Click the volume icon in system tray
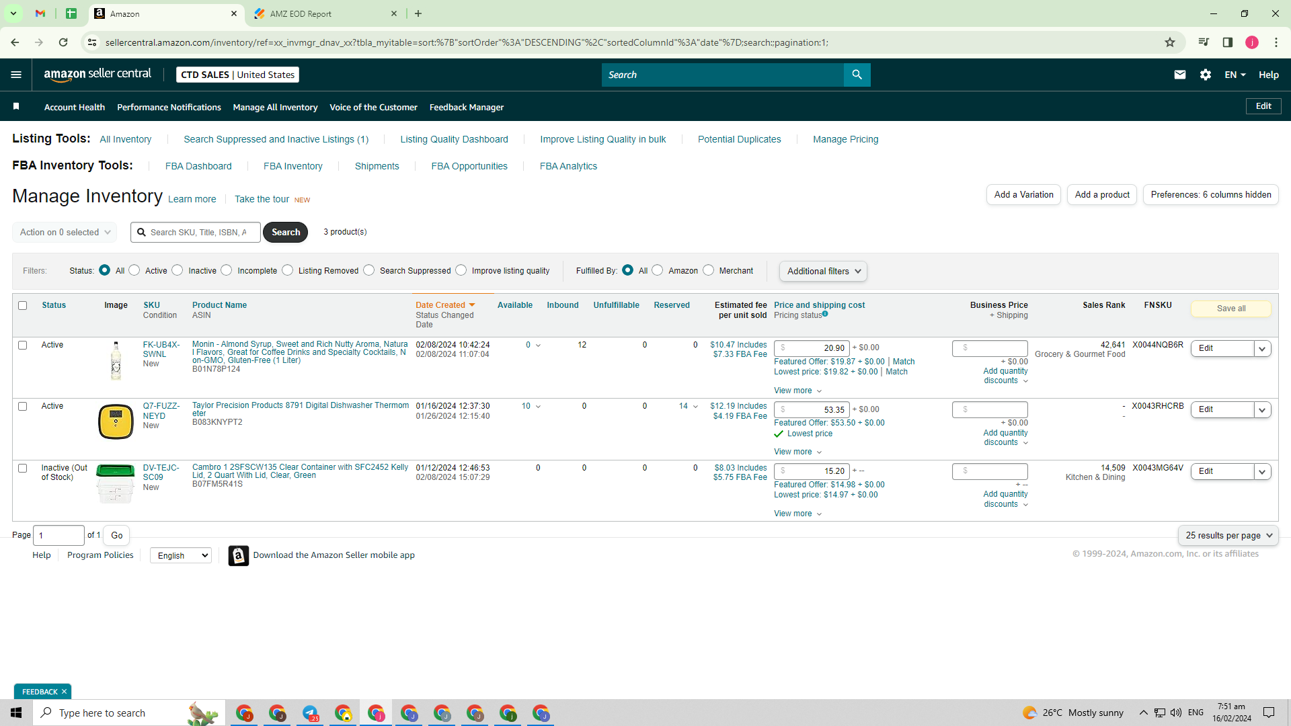 click(1176, 713)
